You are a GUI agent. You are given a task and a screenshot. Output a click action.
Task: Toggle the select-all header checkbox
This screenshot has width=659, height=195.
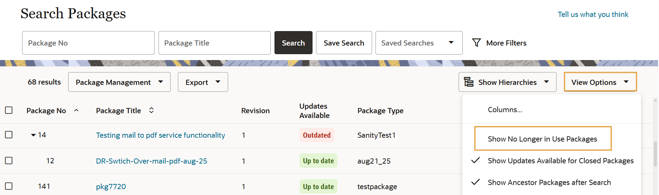[9, 110]
